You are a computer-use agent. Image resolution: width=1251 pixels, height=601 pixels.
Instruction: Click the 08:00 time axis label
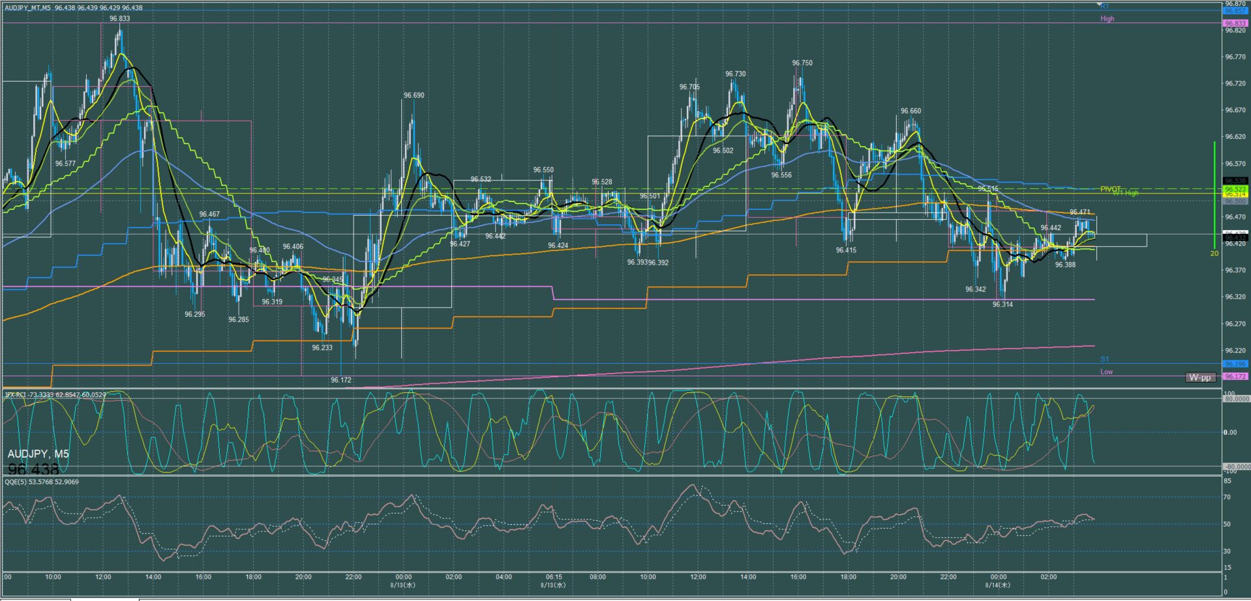pyautogui.click(x=597, y=577)
